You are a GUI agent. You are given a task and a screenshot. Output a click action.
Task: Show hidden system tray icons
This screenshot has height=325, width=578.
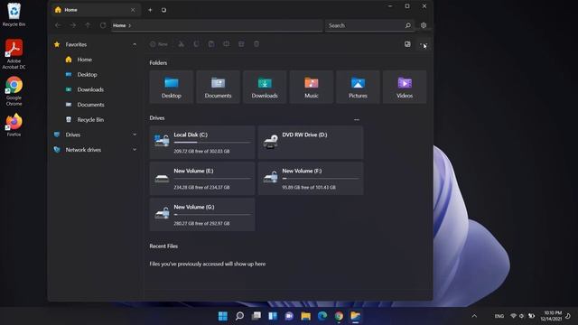click(474, 316)
